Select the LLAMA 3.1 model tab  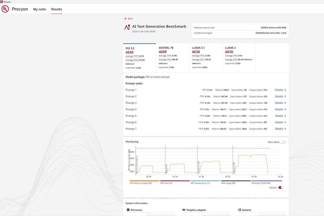coord(206,58)
